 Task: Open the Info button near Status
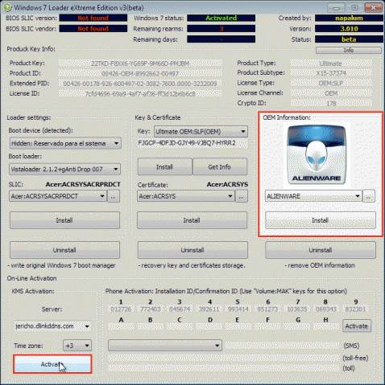pos(349,51)
